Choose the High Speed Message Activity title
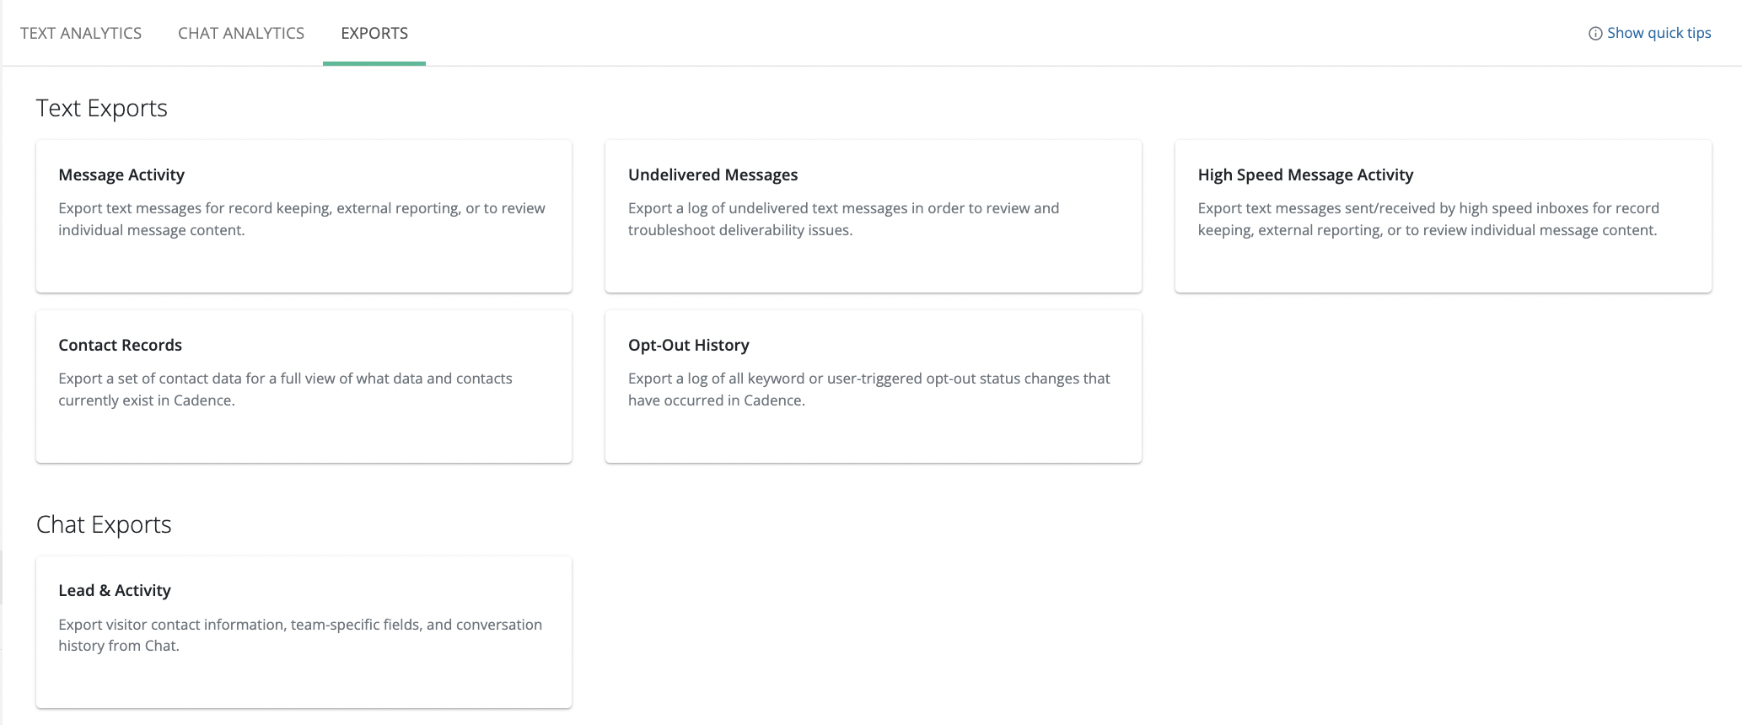The height and width of the screenshot is (725, 1742). (x=1305, y=175)
